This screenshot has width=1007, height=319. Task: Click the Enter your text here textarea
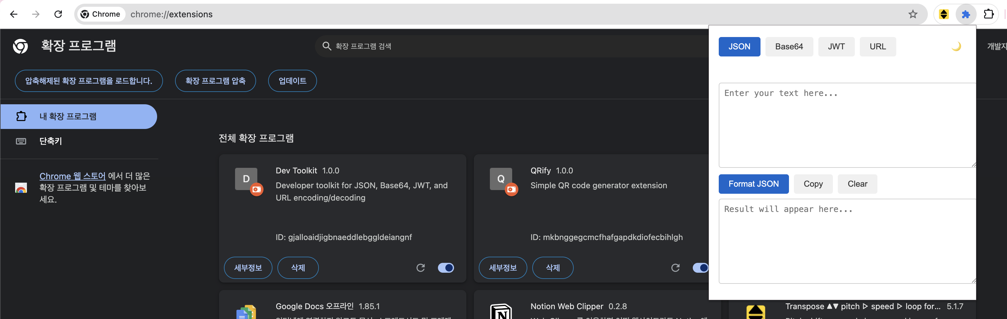coord(847,125)
